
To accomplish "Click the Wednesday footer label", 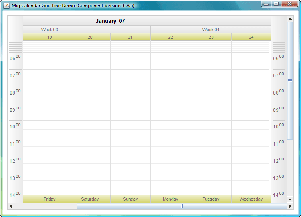I will [x=251, y=199].
